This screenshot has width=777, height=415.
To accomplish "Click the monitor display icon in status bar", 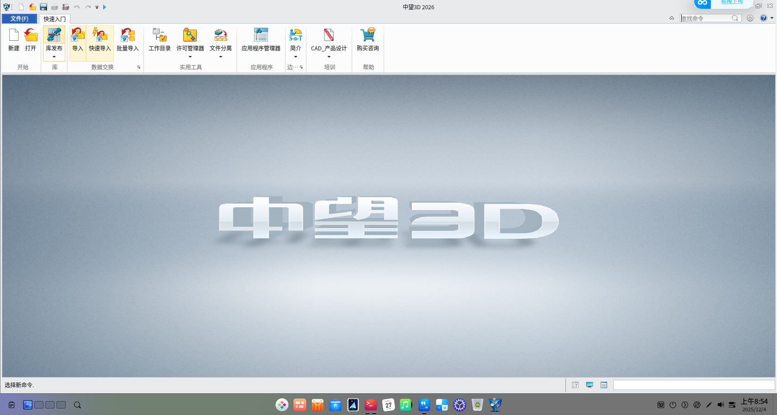I will pos(590,385).
